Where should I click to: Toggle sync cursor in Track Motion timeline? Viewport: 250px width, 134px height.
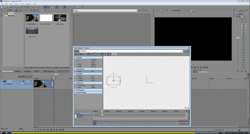click(x=95, y=124)
